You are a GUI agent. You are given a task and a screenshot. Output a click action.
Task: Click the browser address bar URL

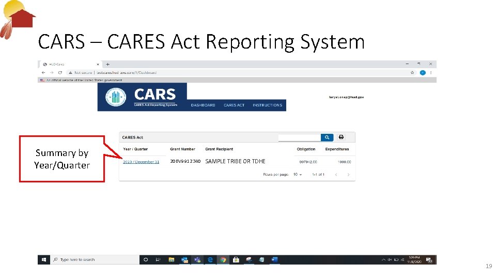click(x=127, y=72)
